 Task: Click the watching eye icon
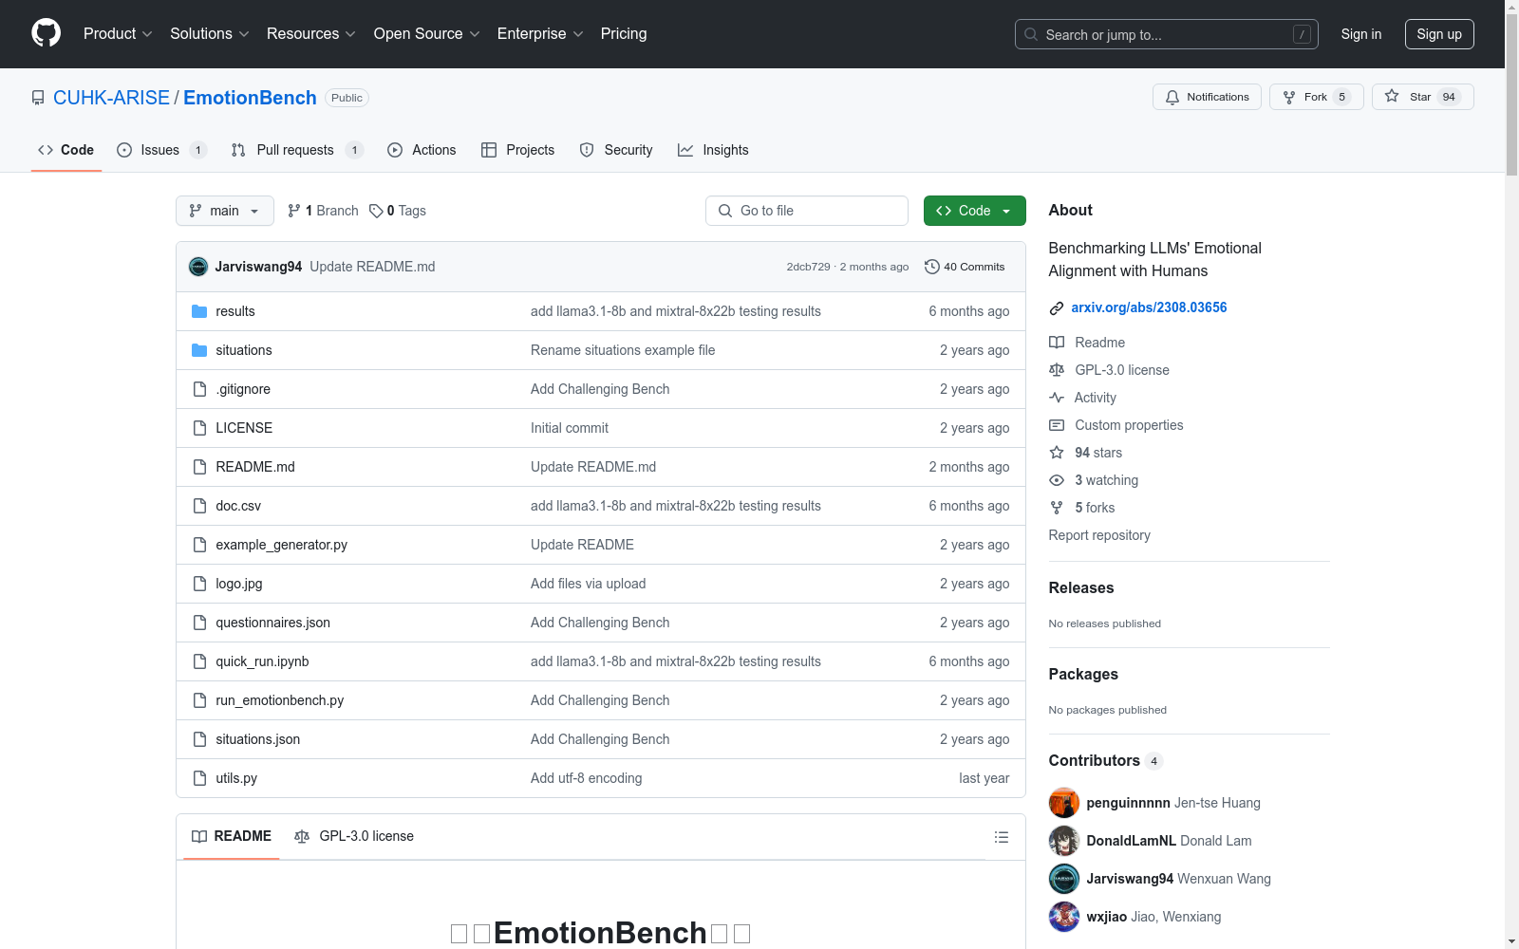pyautogui.click(x=1057, y=480)
